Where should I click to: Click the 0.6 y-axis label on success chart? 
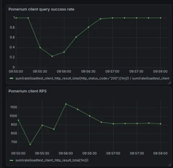(12, 37)
